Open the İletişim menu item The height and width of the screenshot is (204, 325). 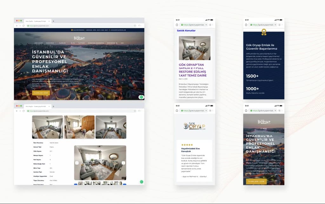coord(82,43)
